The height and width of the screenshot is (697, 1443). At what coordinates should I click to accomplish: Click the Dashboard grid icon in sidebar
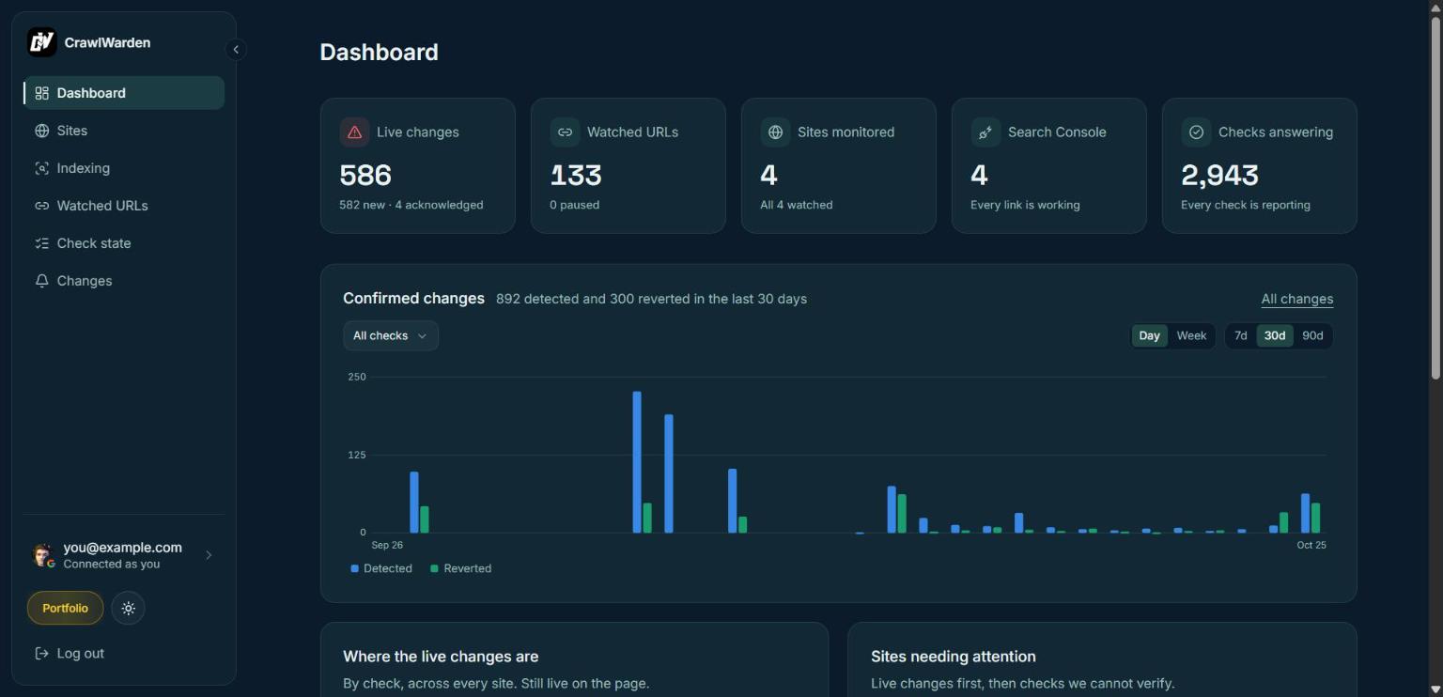coord(41,93)
